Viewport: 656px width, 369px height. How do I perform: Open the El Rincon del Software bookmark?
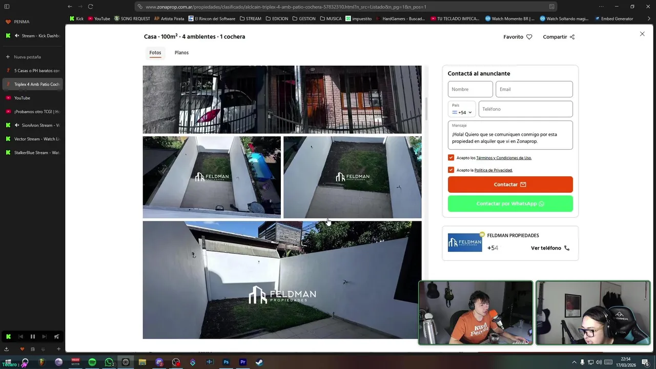coord(212,18)
